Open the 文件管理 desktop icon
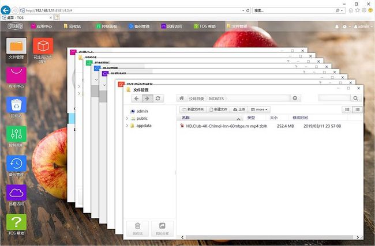Viewport: 375px width, 246px height. [x=16, y=50]
